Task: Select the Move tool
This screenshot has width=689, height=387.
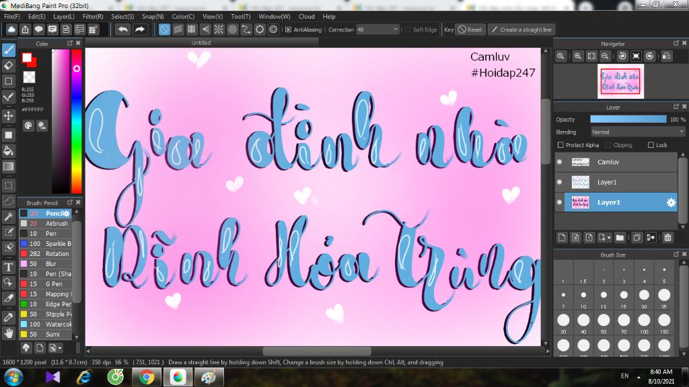Action: point(8,116)
